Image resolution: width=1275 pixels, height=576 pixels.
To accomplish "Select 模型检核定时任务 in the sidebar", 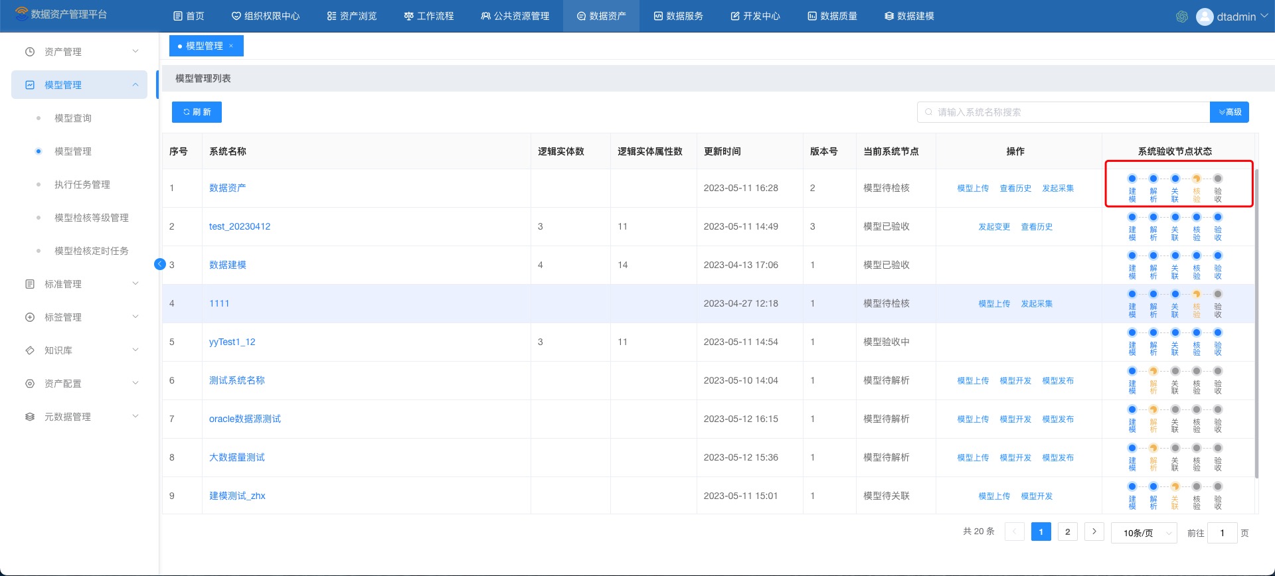I will pos(92,251).
